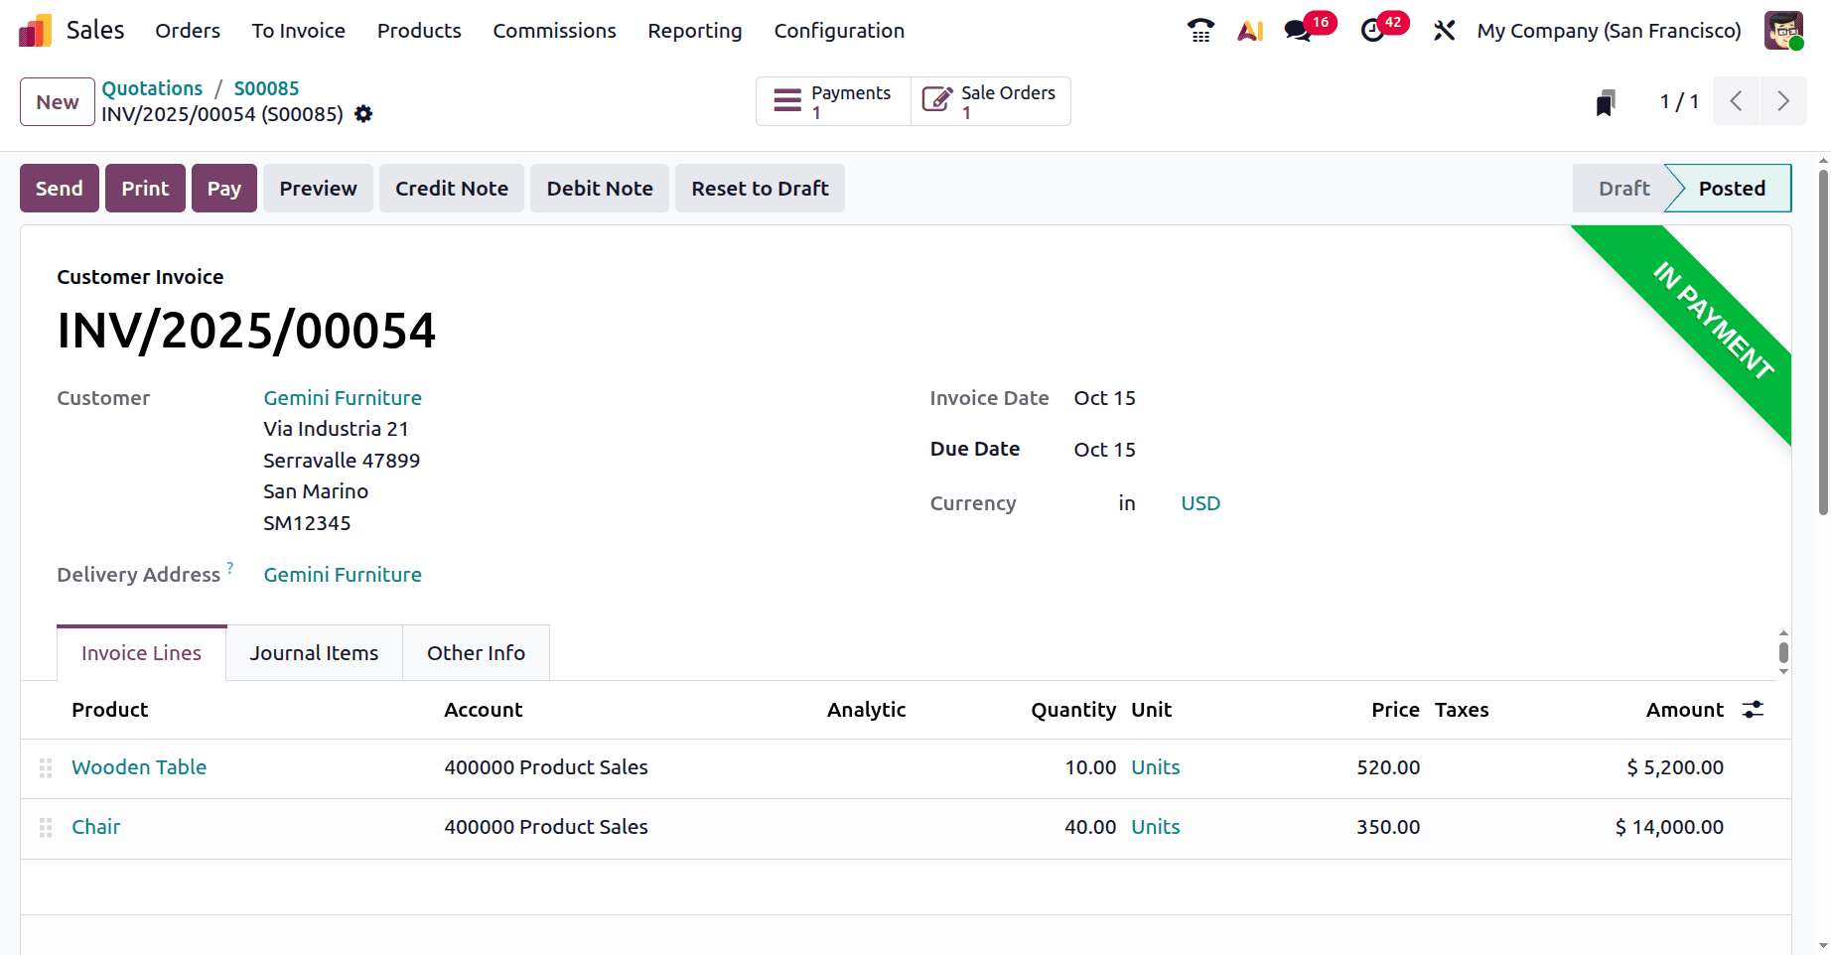Viewport: 1831px width, 955px height.
Task: Toggle the bookmark favorite icon near the pager
Action: [1606, 100]
